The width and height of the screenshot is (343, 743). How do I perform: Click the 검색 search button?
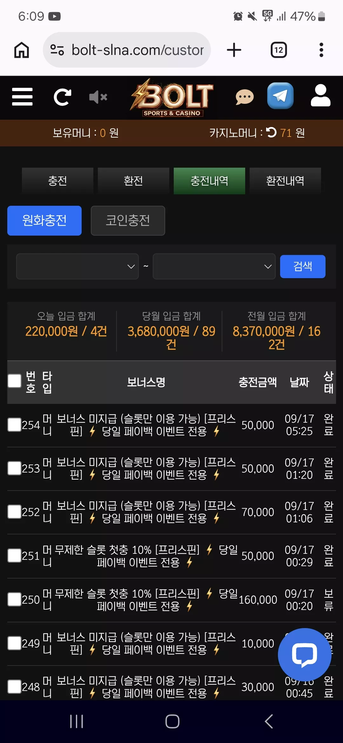[x=303, y=266]
